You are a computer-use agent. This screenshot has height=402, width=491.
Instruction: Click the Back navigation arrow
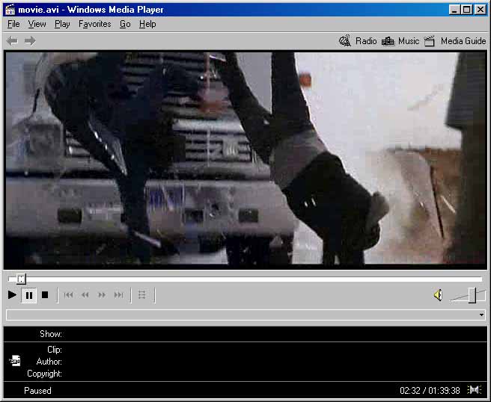point(12,41)
